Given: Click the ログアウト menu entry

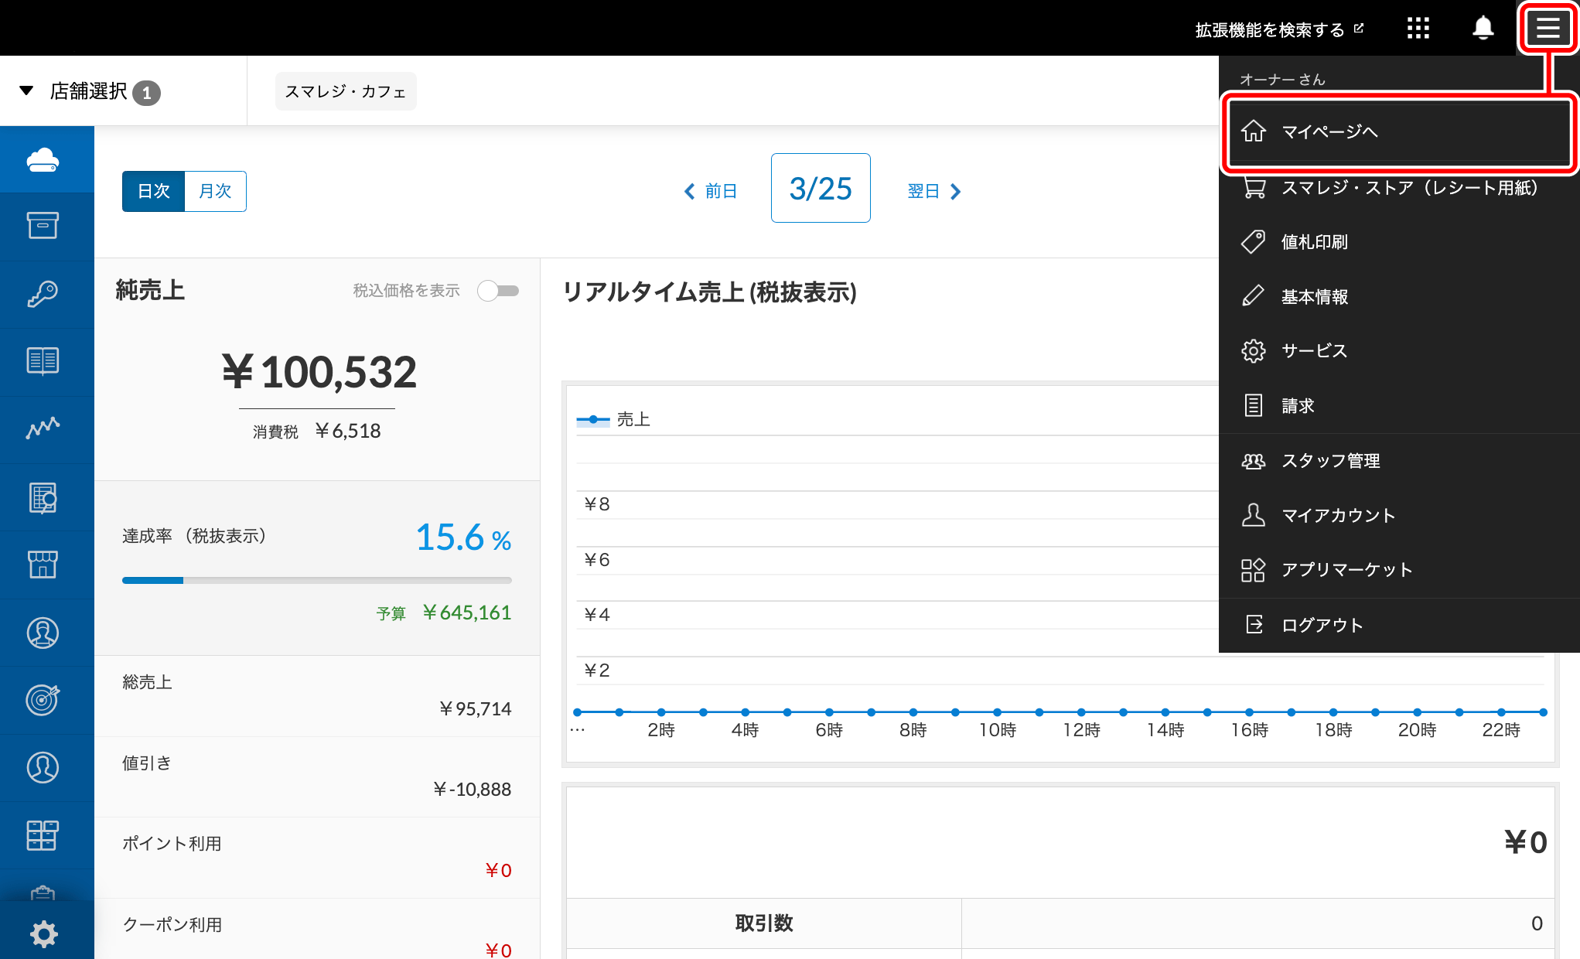Looking at the screenshot, I should [1322, 625].
